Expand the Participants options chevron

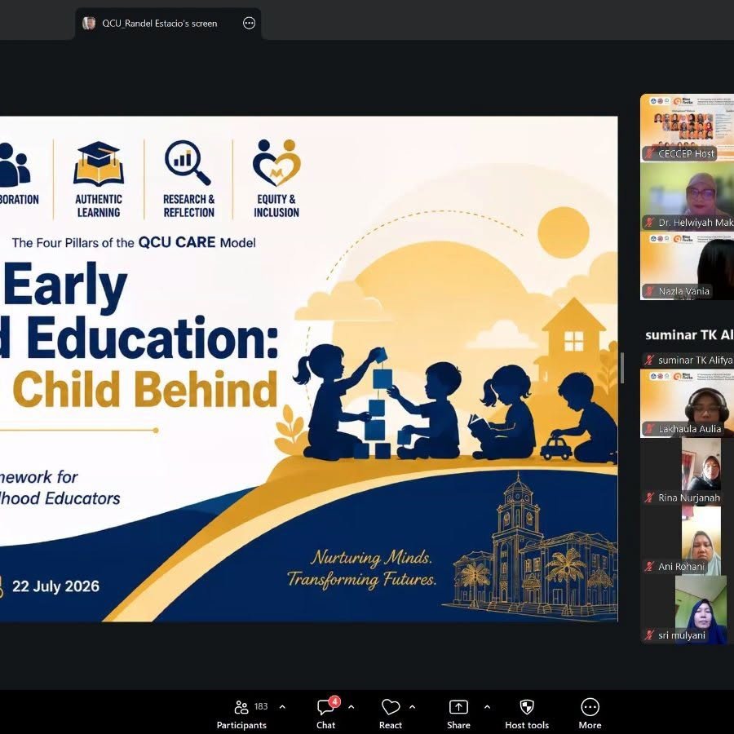pyautogui.click(x=282, y=707)
